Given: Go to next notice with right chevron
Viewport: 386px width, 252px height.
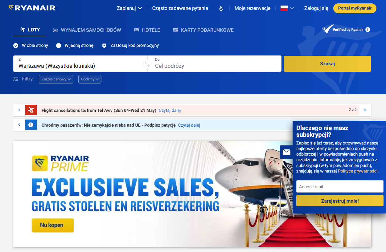Looking at the screenshot, I should click(365, 110).
